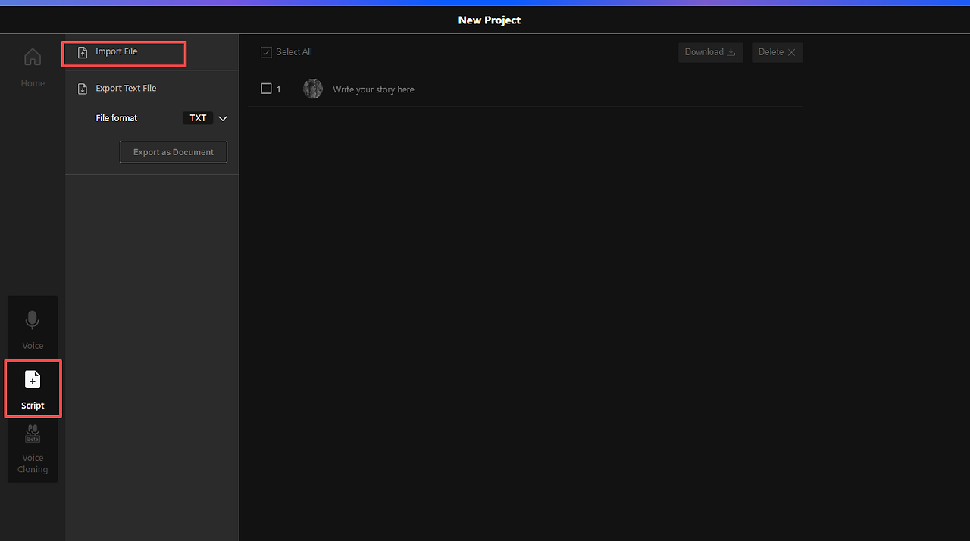Click the Delete button
Viewport: 970px width, 541px height.
[777, 52]
